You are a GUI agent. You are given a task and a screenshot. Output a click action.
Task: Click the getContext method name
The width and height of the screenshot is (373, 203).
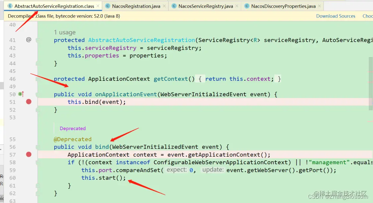coord(170,79)
